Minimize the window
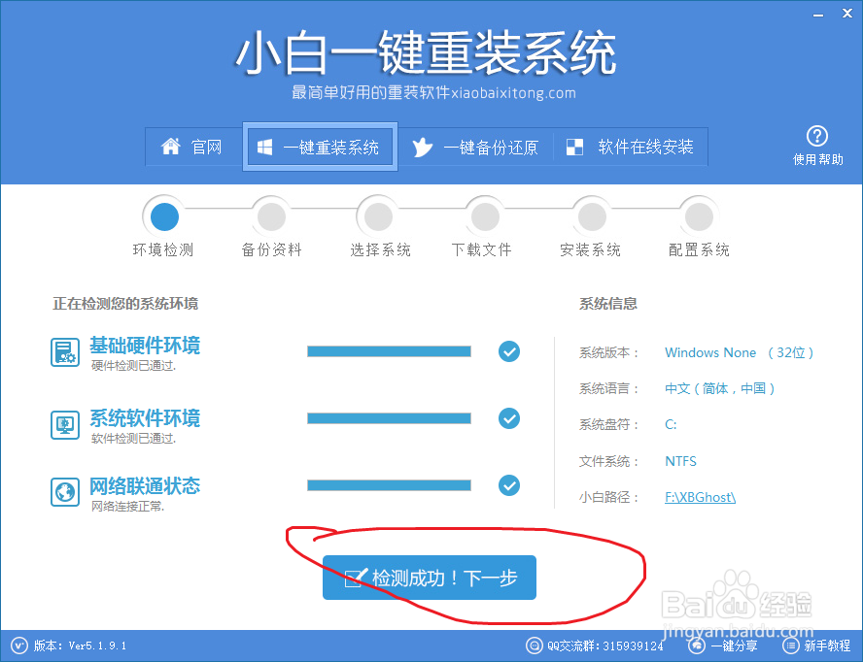863x662 pixels. coord(818,15)
